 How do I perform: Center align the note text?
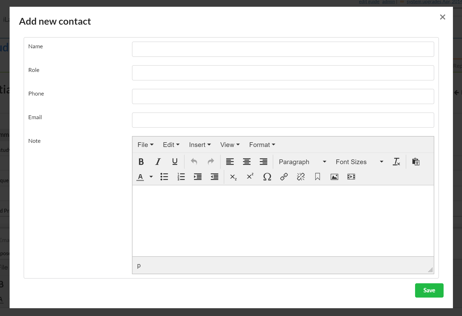point(247,162)
